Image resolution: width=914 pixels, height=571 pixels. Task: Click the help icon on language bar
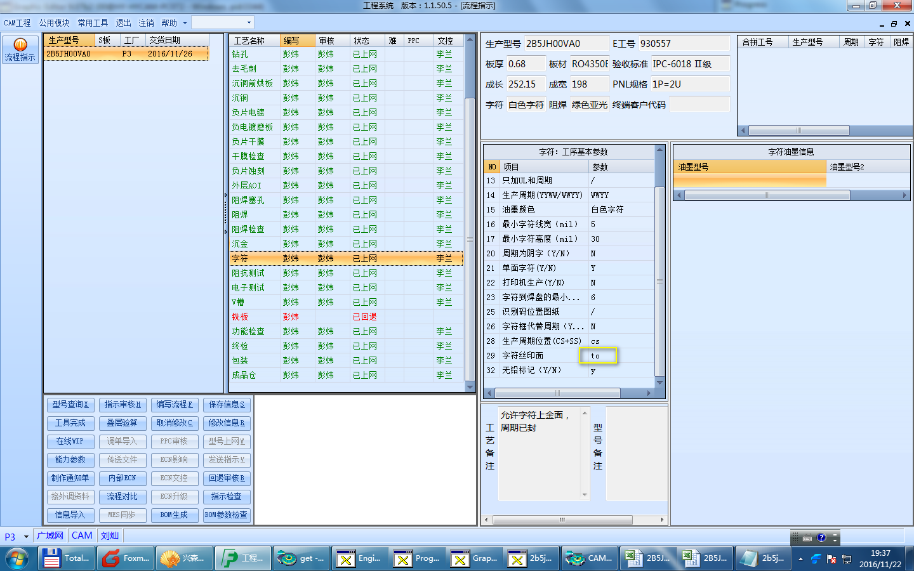tap(821, 537)
